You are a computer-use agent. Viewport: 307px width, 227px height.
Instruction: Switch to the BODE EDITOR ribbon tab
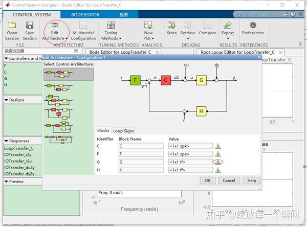tap(85, 15)
